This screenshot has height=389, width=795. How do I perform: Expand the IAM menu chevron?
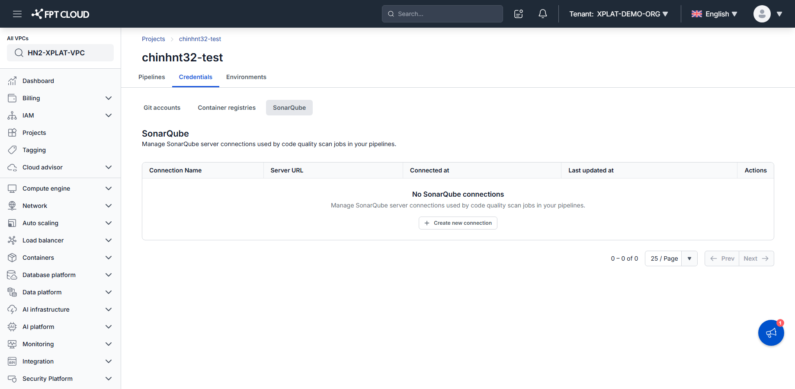(109, 115)
